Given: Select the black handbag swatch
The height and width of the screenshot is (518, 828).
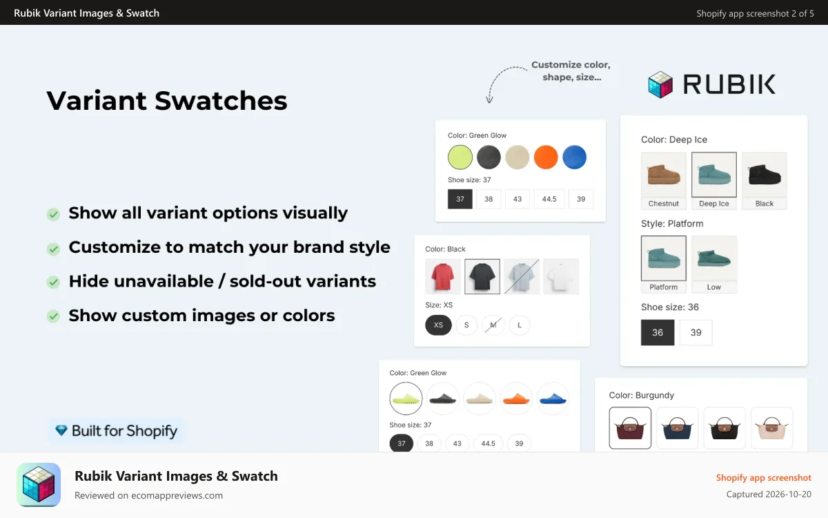Looking at the screenshot, I should click(724, 428).
